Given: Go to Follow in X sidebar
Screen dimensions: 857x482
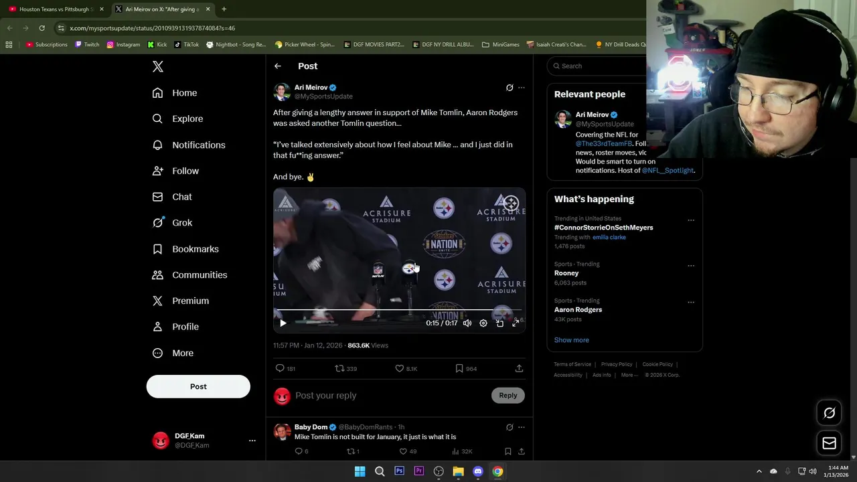Looking at the screenshot, I should pyautogui.click(x=175, y=171).
